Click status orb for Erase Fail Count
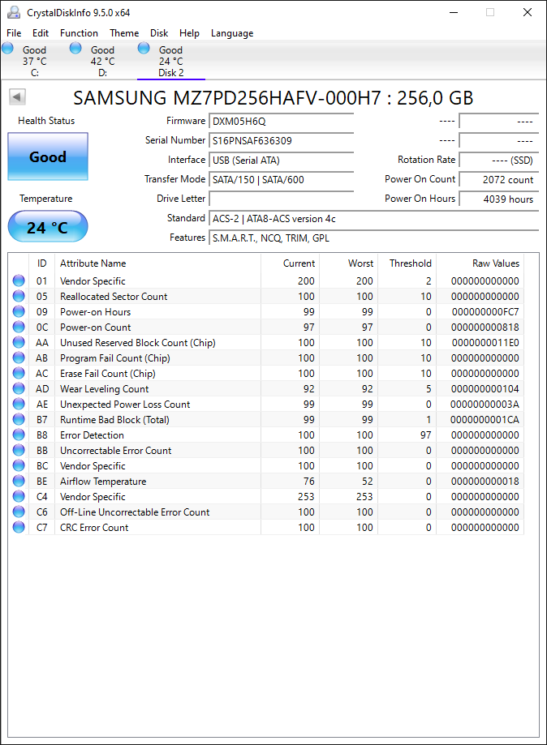This screenshot has height=745, width=547. (19, 373)
